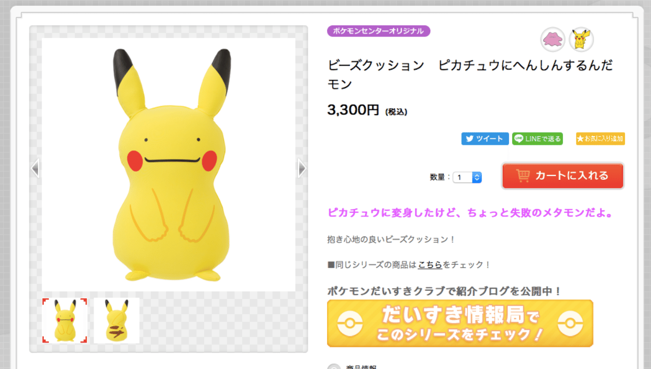Viewport: 651px width, 369px height.
Task: Open the quantity dropdown
Action: [467, 177]
